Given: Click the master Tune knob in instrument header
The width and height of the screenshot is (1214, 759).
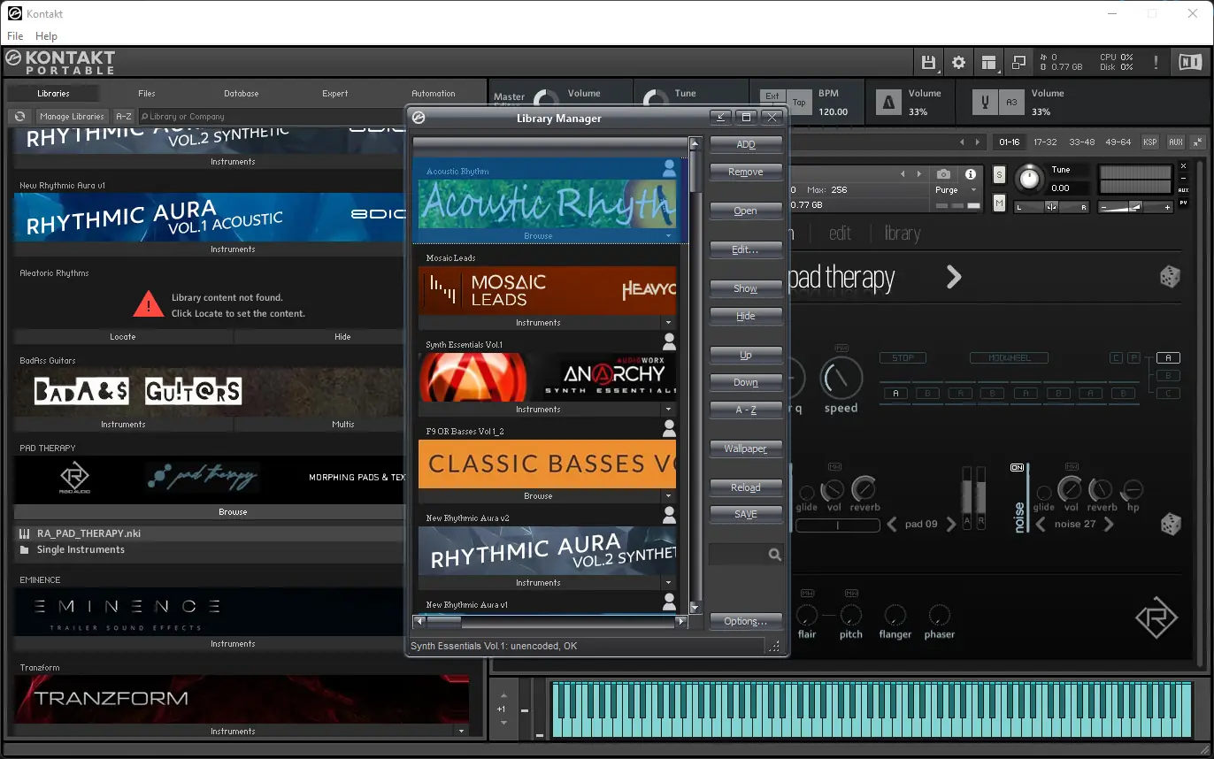Looking at the screenshot, I should [1029, 179].
